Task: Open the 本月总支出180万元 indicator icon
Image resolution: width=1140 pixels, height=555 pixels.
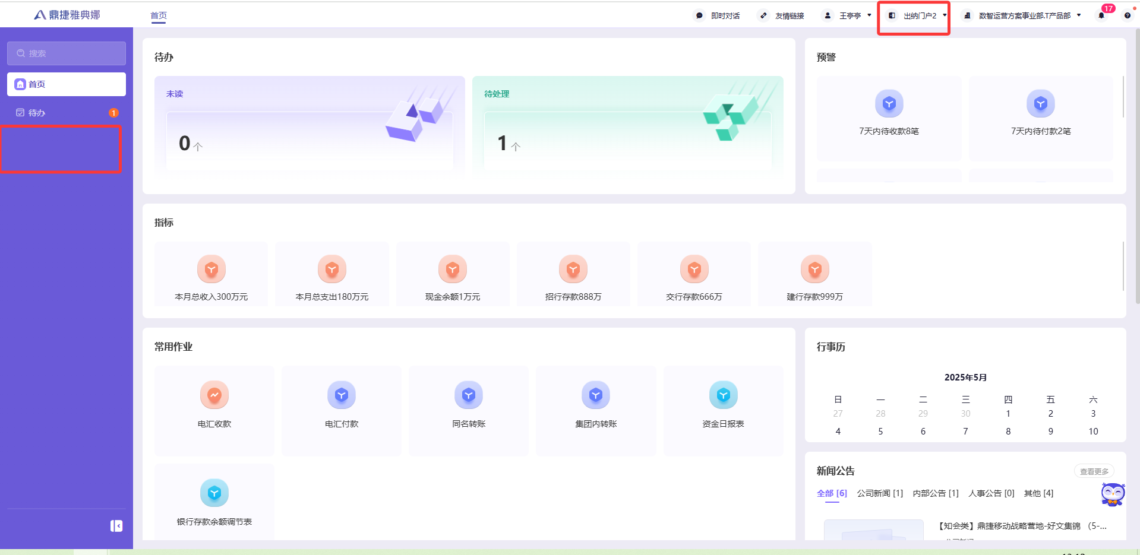Action: (x=332, y=269)
